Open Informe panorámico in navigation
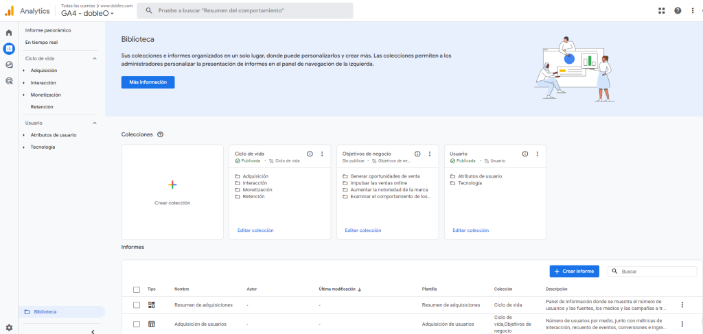This screenshot has width=703, height=334. (48, 30)
